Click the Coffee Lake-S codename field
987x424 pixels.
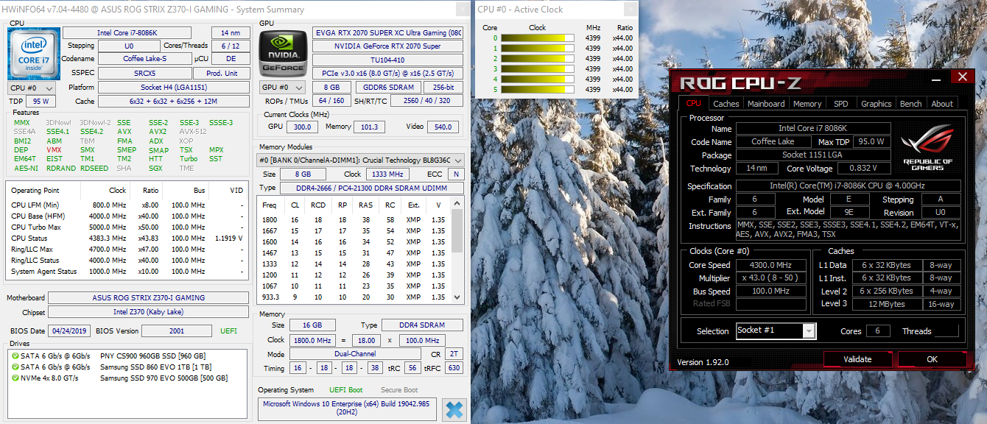144,58
